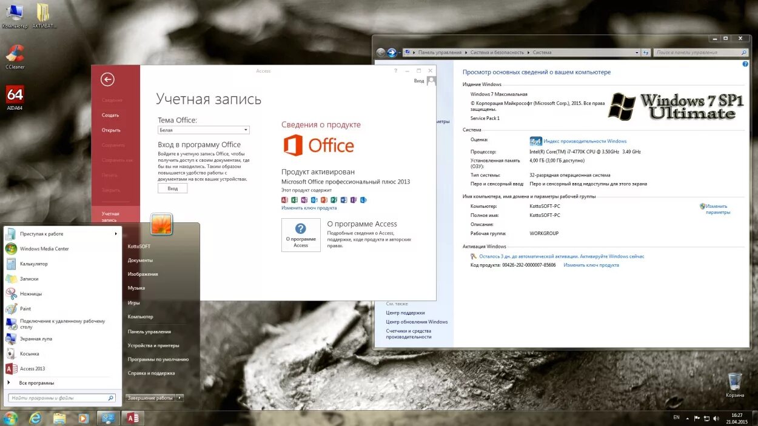The image size is (758, 426).
Task: Open Windows Media Player from the taskbar
Action: 83,418
